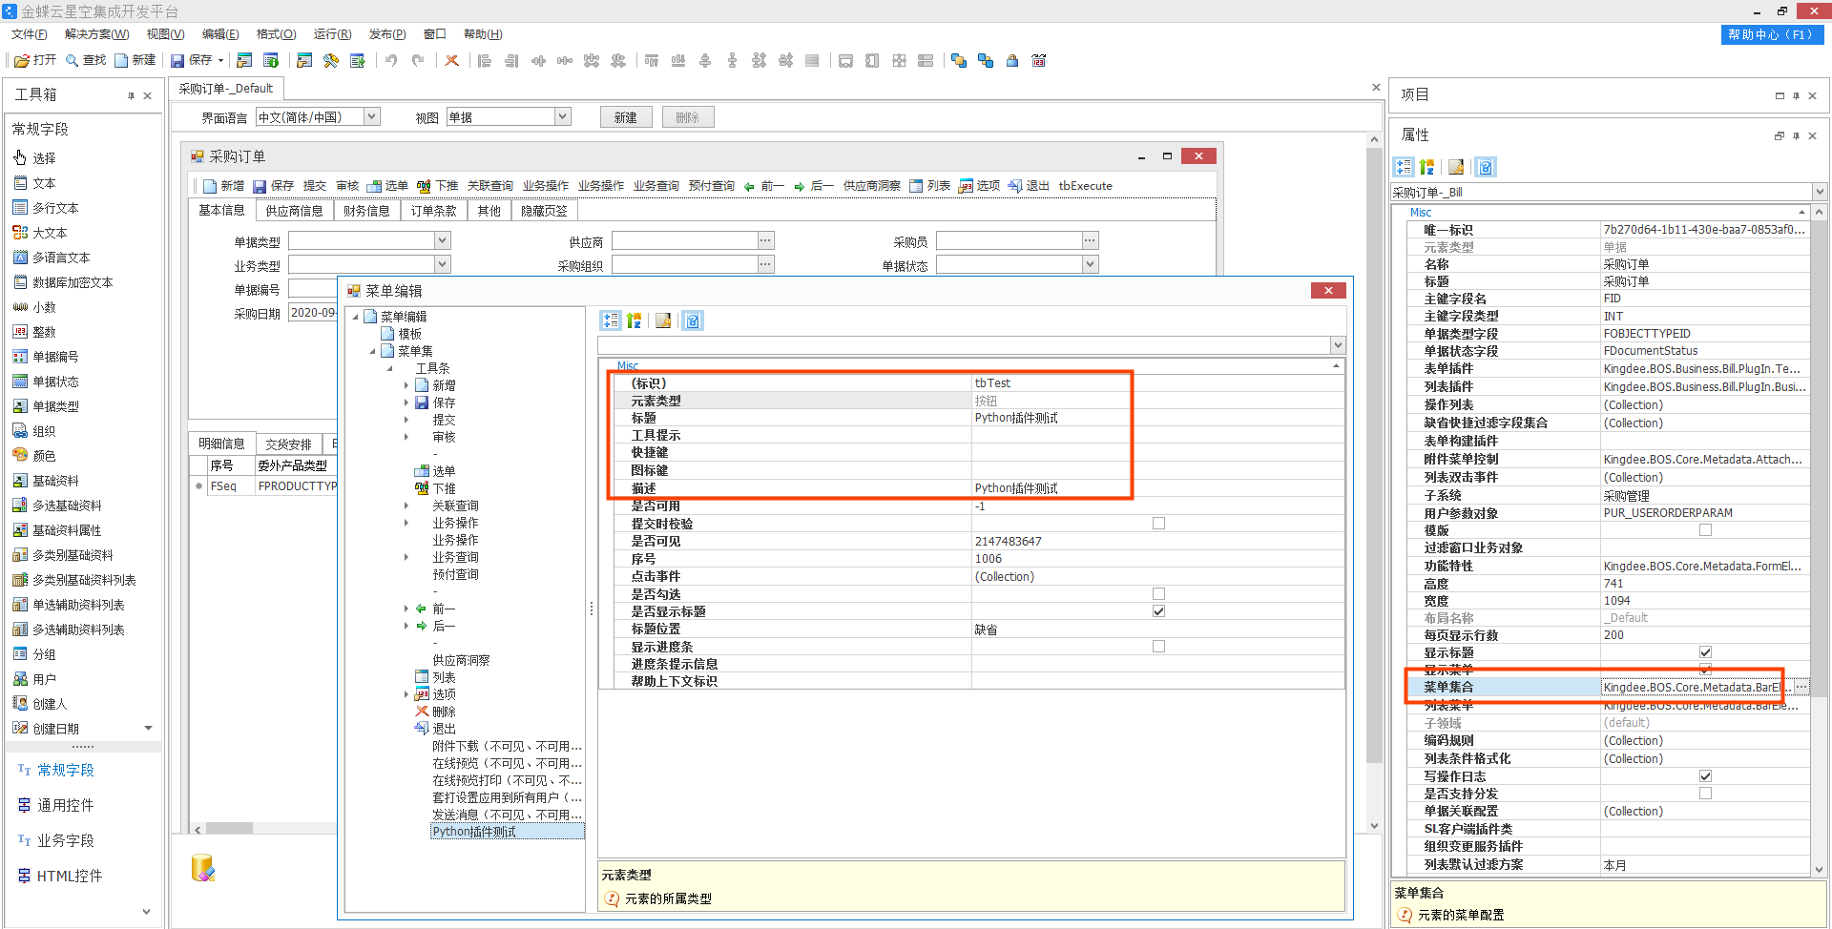Click property pages icon in 属性 panel
The width and height of the screenshot is (1832, 929).
click(x=1456, y=167)
